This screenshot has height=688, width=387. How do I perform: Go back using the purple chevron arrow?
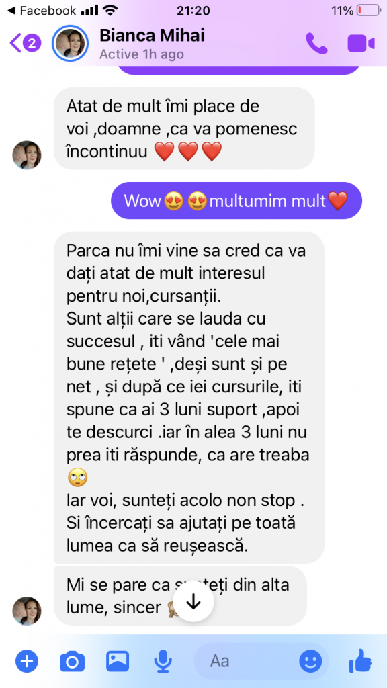point(15,43)
